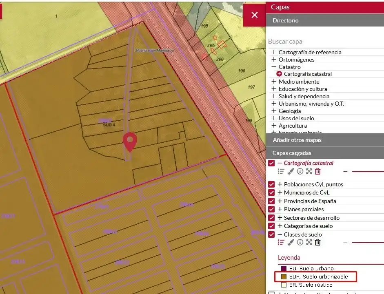
Task: Close the Capas panel with the X button
Action: click(255, 15)
